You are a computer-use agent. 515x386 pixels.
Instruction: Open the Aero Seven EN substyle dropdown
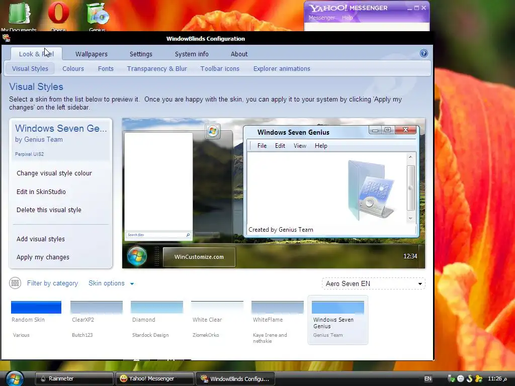[374, 283]
